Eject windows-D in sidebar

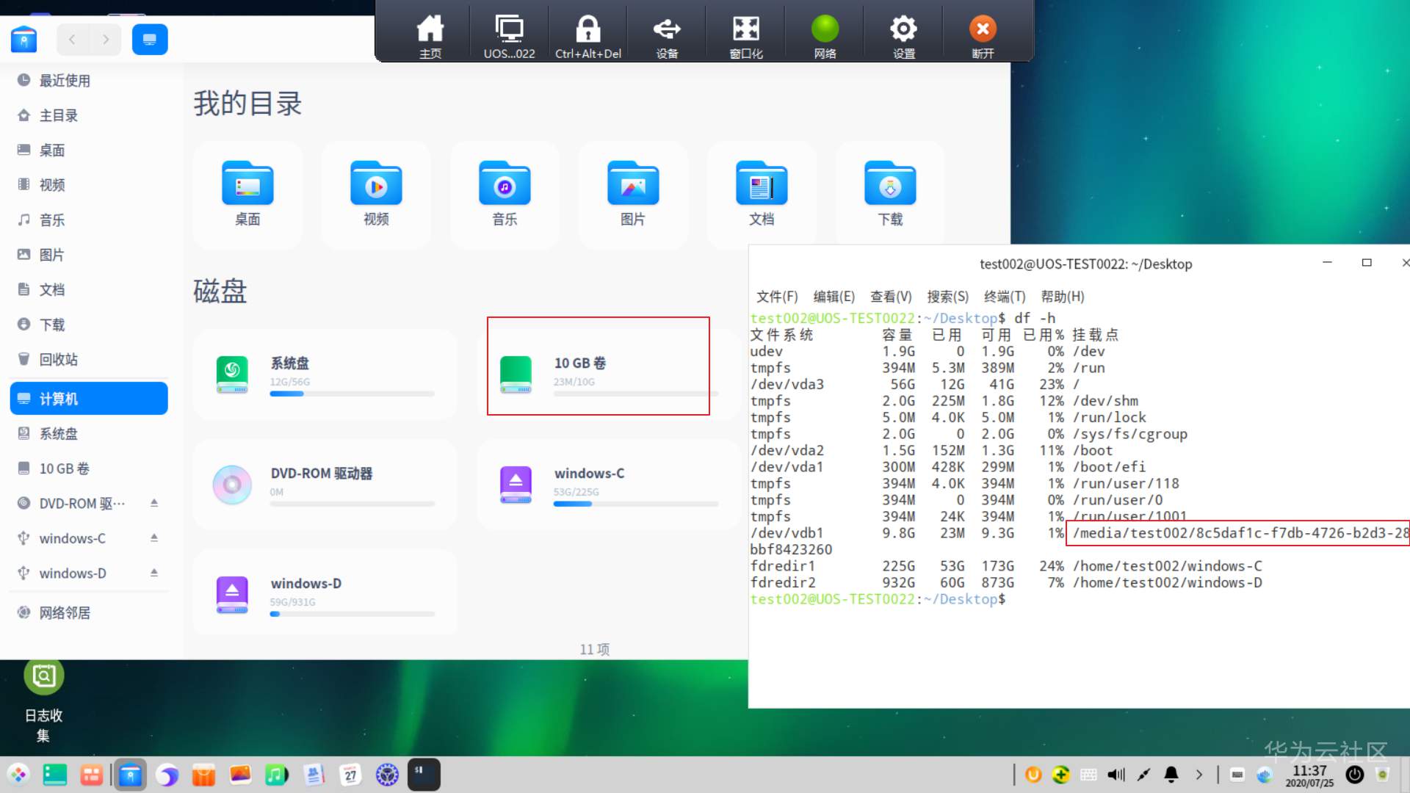[x=154, y=573]
